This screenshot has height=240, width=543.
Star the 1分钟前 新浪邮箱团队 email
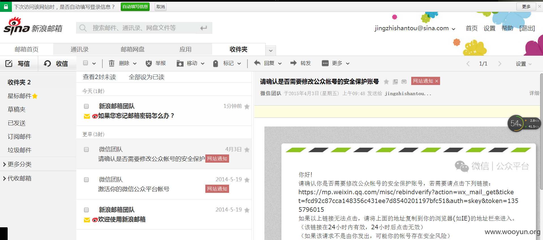click(247, 106)
